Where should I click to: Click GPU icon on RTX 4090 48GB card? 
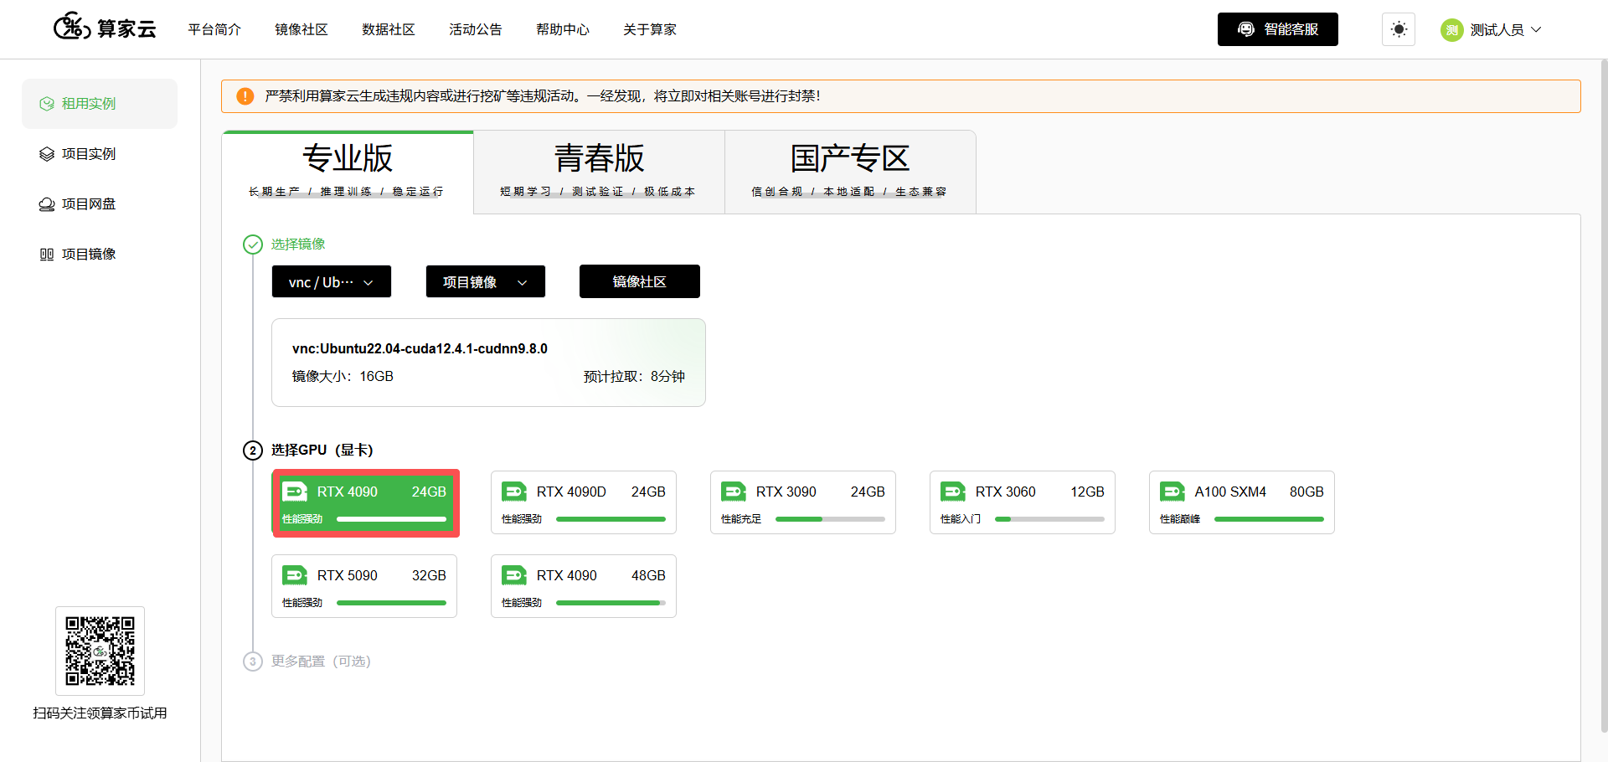514,575
